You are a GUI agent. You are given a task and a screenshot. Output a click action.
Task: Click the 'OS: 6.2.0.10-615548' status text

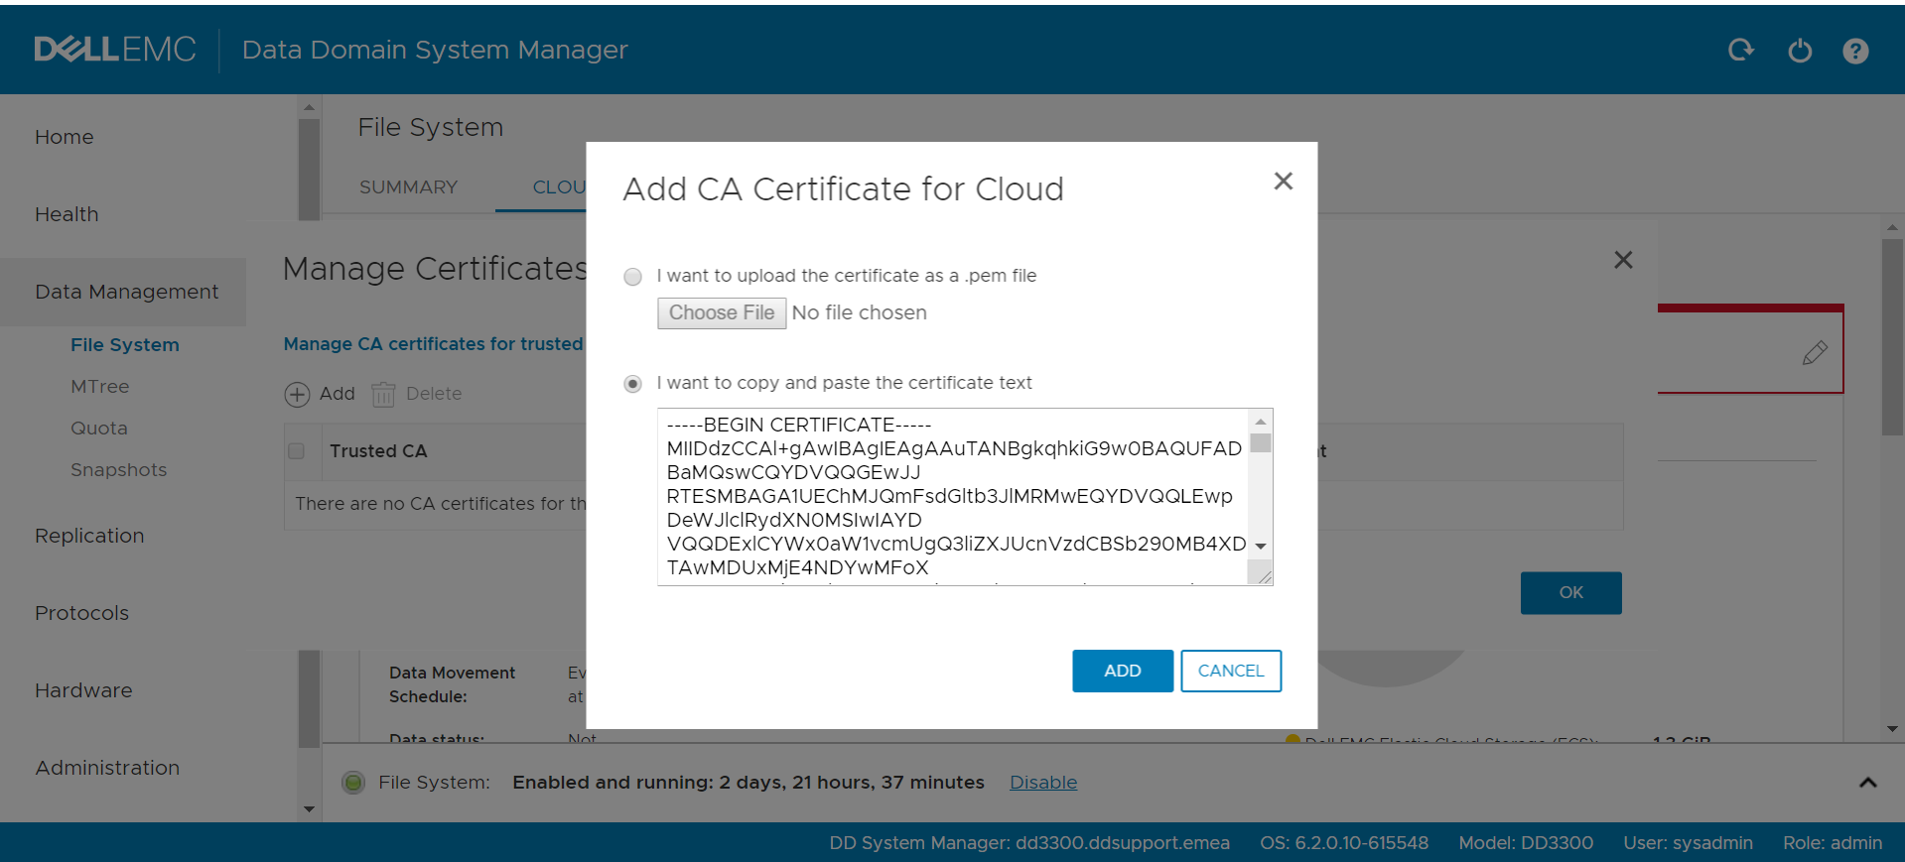(1344, 843)
